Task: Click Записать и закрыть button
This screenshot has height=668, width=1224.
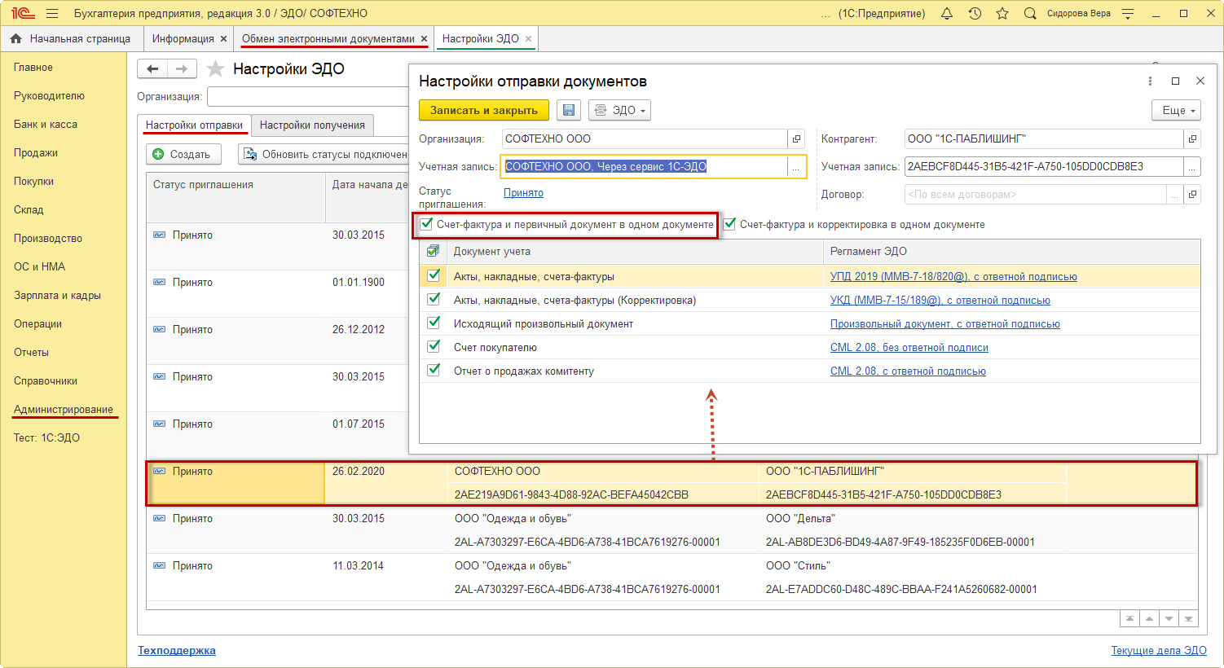Action: 484,110
